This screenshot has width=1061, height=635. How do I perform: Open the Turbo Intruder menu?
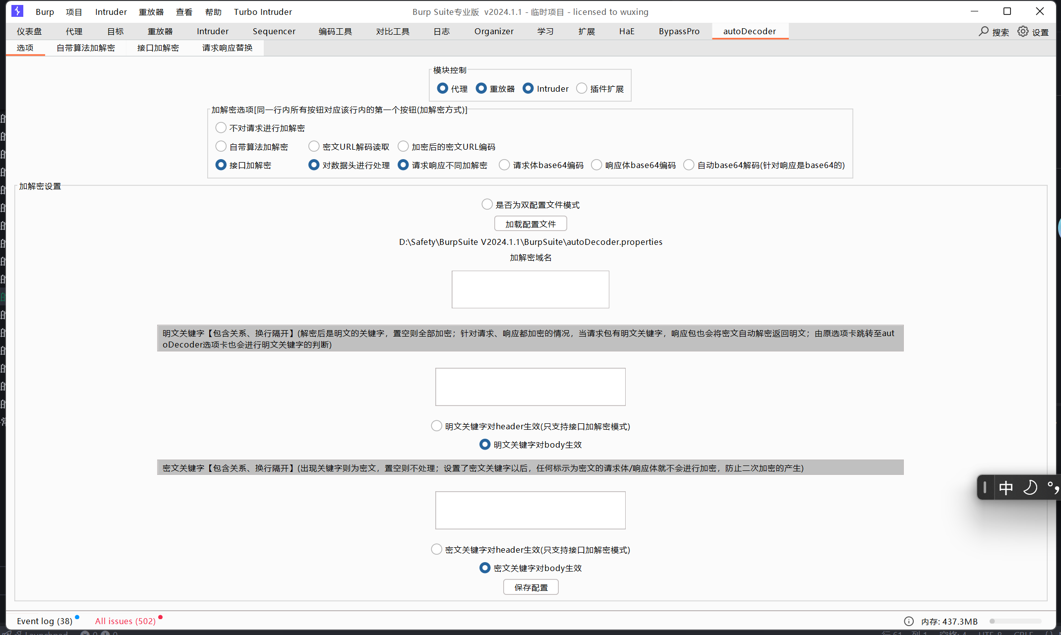pyautogui.click(x=263, y=12)
